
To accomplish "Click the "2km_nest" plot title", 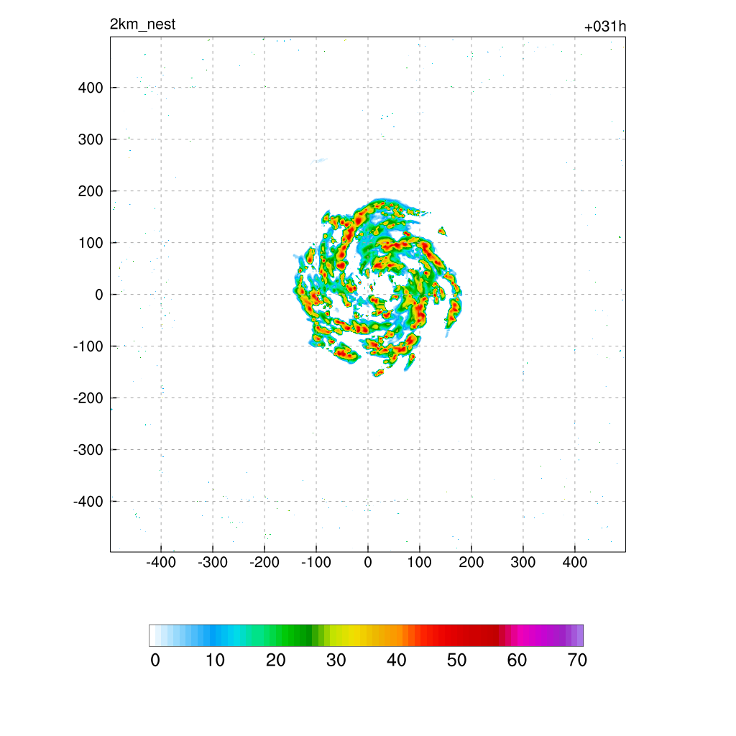I will point(142,24).
